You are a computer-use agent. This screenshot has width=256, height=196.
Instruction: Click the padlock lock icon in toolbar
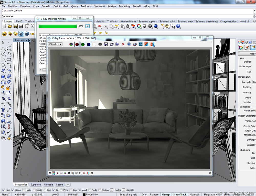tap(128, 26)
